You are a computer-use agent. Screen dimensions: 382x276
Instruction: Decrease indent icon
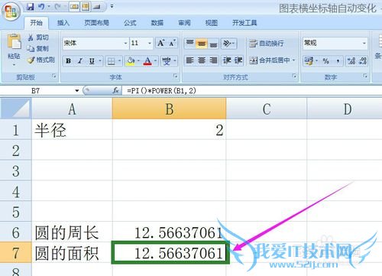coord(227,60)
